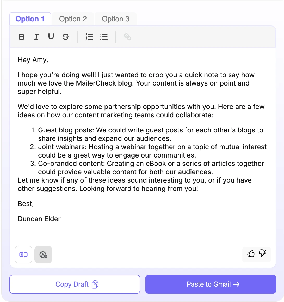The height and width of the screenshot is (302, 284).
Task: Give the draft a thumbs up
Action: pyautogui.click(x=251, y=253)
